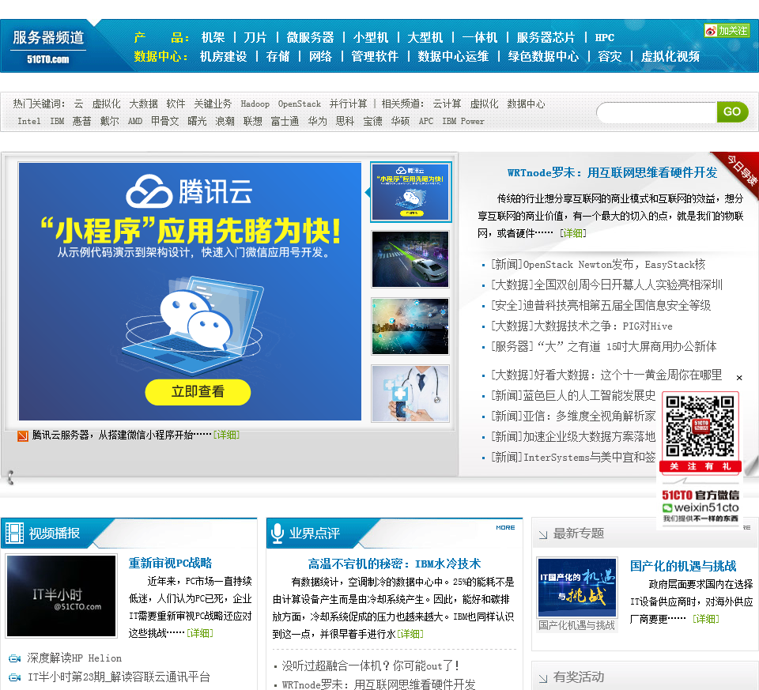759x690 pixels.
Task: Open 详细 link under 国产化 topic summary
Action: [706, 619]
